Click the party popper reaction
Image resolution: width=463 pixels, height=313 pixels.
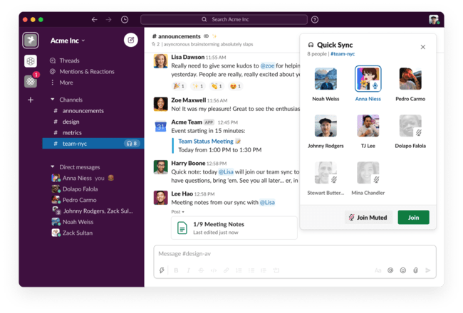pyautogui.click(x=179, y=86)
